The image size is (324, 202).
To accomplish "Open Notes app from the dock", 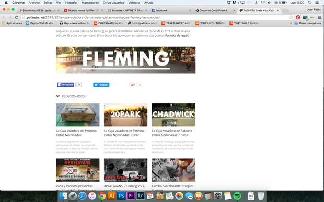I will pyautogui.click(x=227, y=196).
